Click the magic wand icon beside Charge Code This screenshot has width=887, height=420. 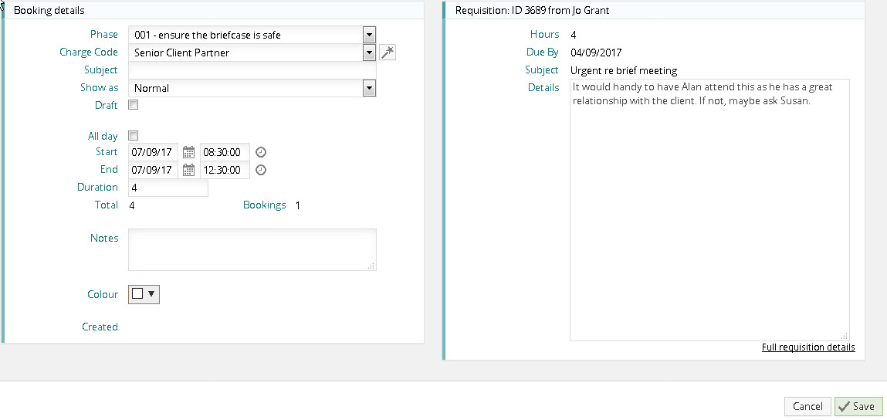pyautogui.click(x=388, y=52)
